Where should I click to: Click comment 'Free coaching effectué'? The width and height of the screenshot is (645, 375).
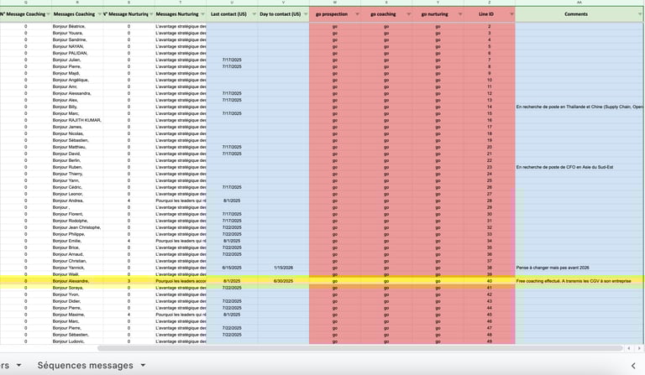click(579, 281)
